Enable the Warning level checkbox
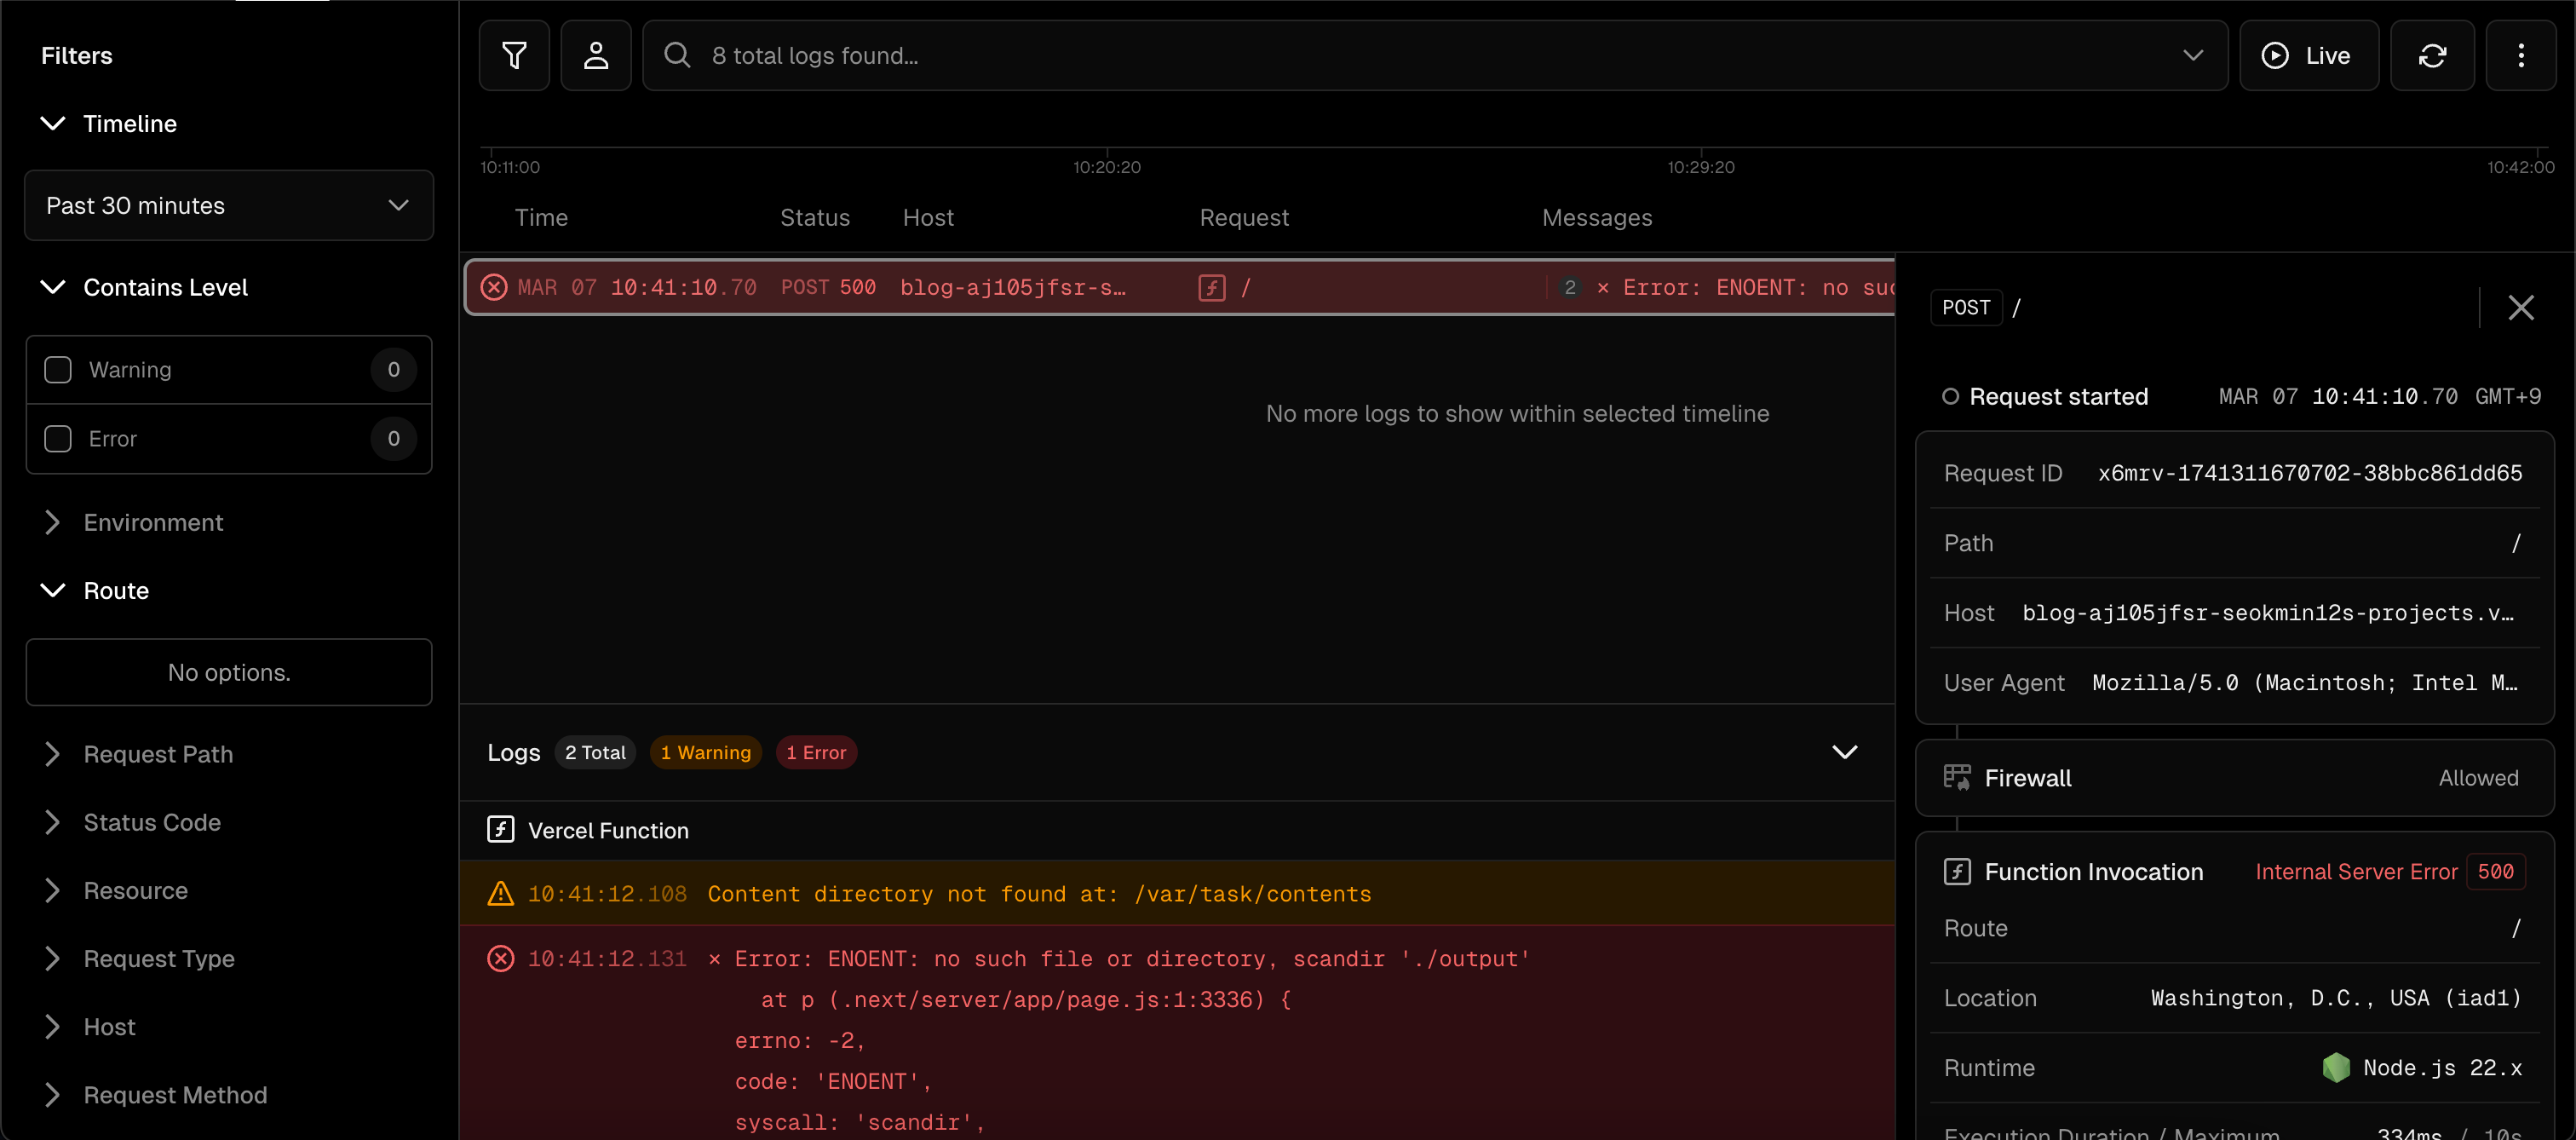The width and height of the screenshot is (2576, 1140). tap(58, 370)
